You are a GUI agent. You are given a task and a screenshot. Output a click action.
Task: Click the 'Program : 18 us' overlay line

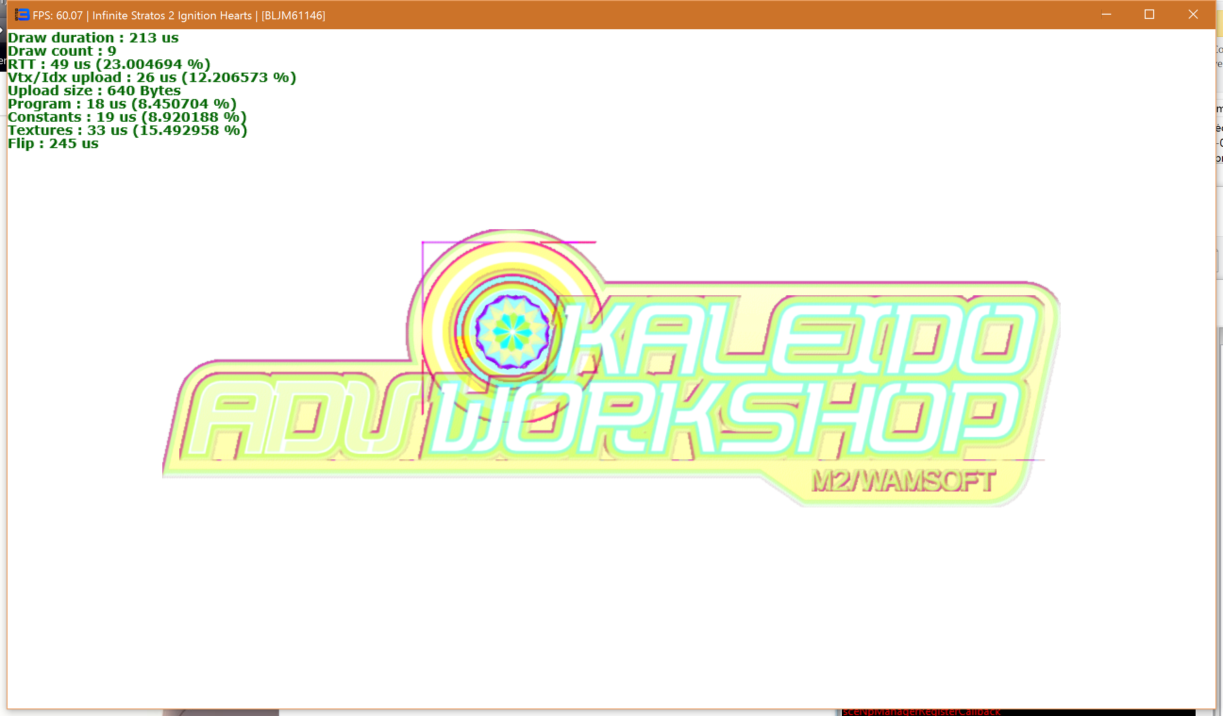pyautogui.click(x=122, y=104)
